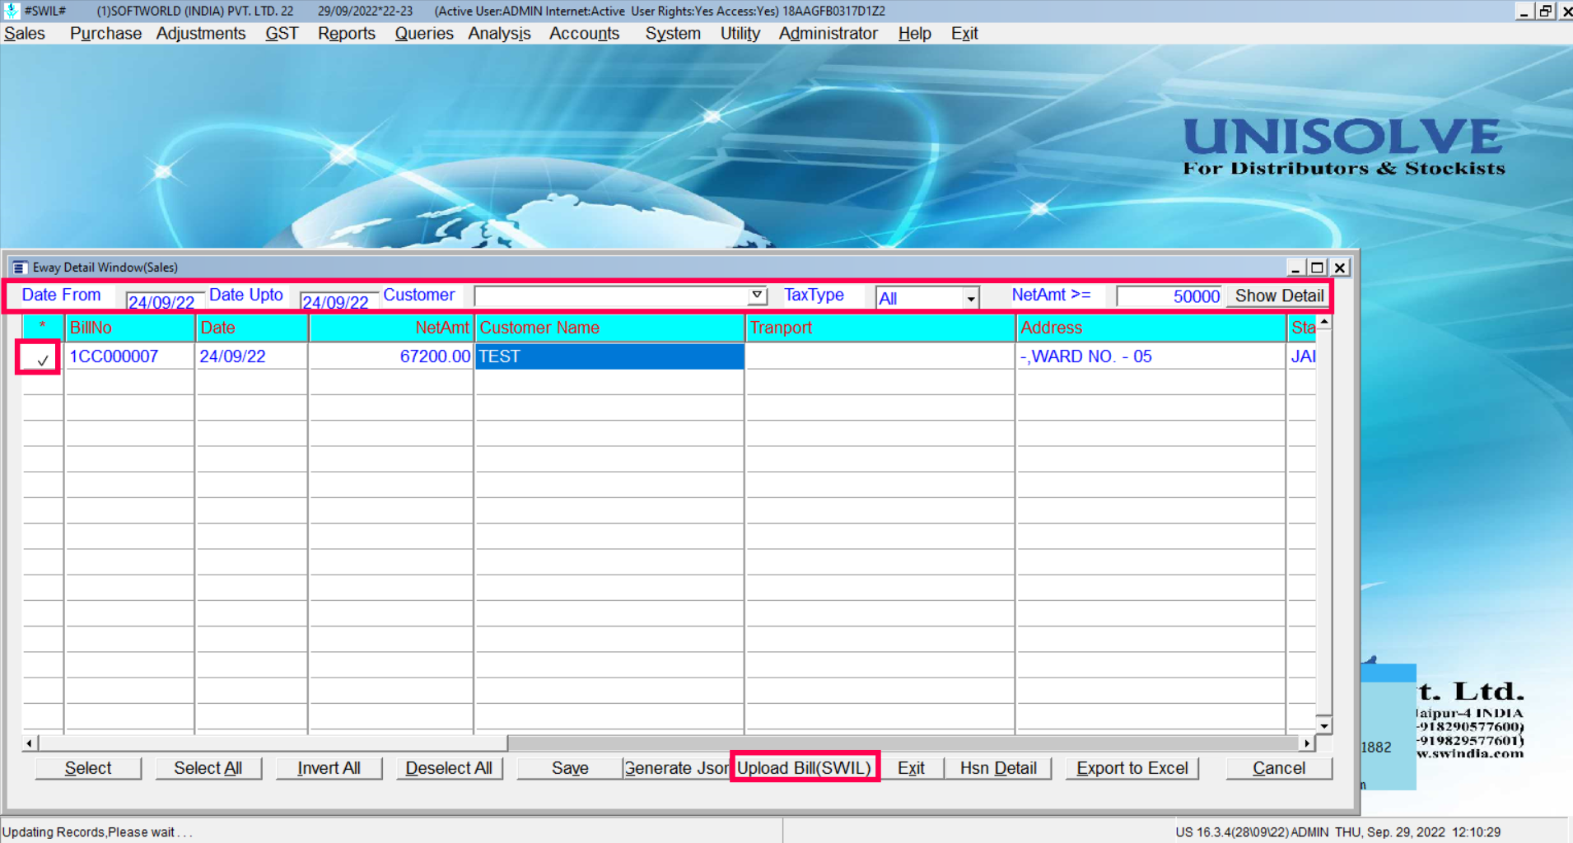Image resolution: width=1573 pixels, height=843 pixels.
Task: Click the NetAmt column header
Action: 391,328
